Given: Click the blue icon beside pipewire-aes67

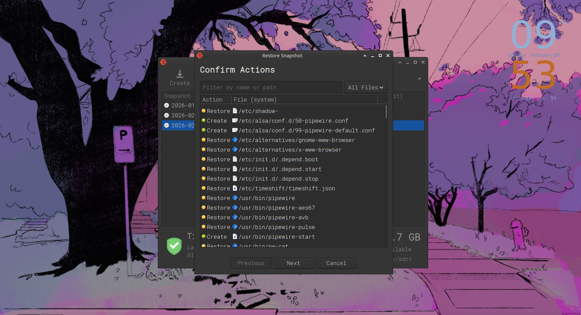Looking at the screenshot, I should (235, 207).
